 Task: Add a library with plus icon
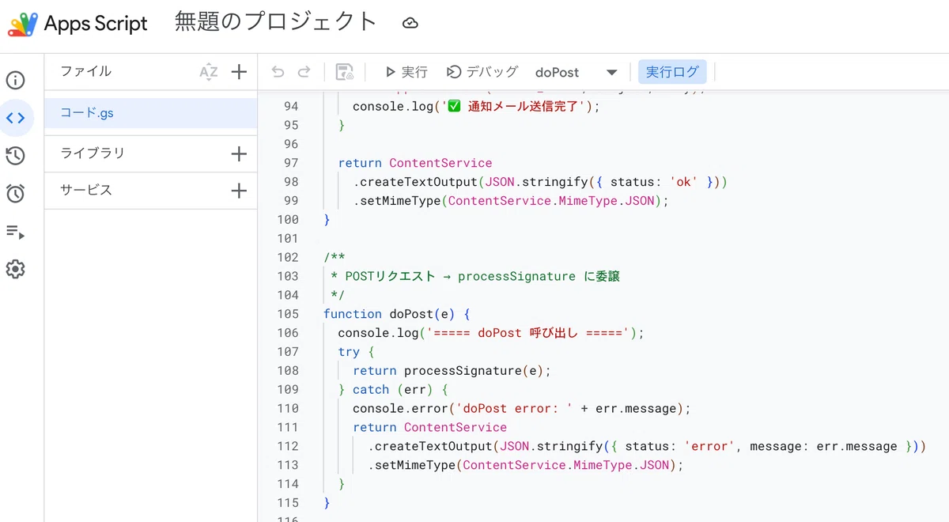point(239,153)
